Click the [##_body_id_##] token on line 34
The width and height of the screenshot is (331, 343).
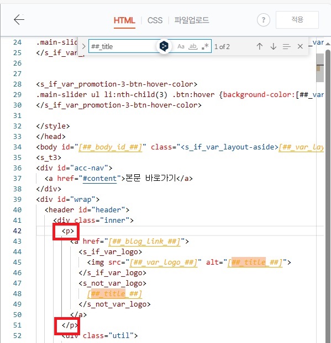click(111, 147)
